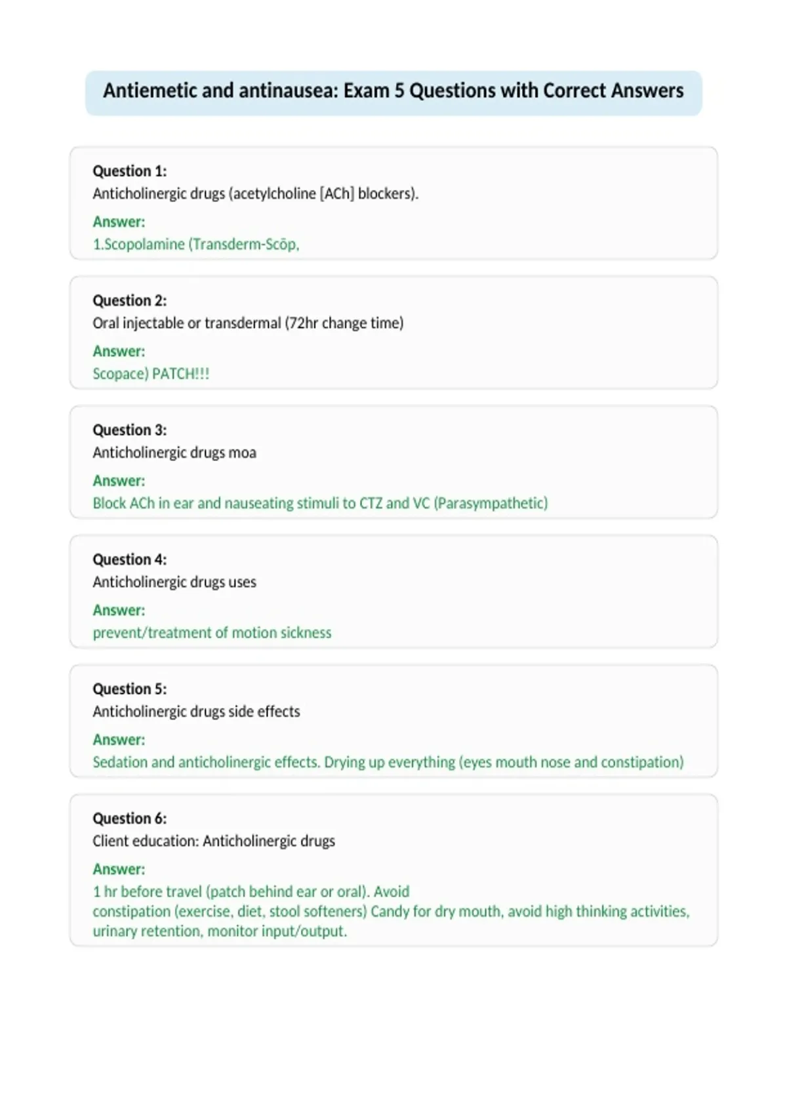Click 'Client education: Anticholinergic drugs' text
The image size is (787, 1115).
214,841
